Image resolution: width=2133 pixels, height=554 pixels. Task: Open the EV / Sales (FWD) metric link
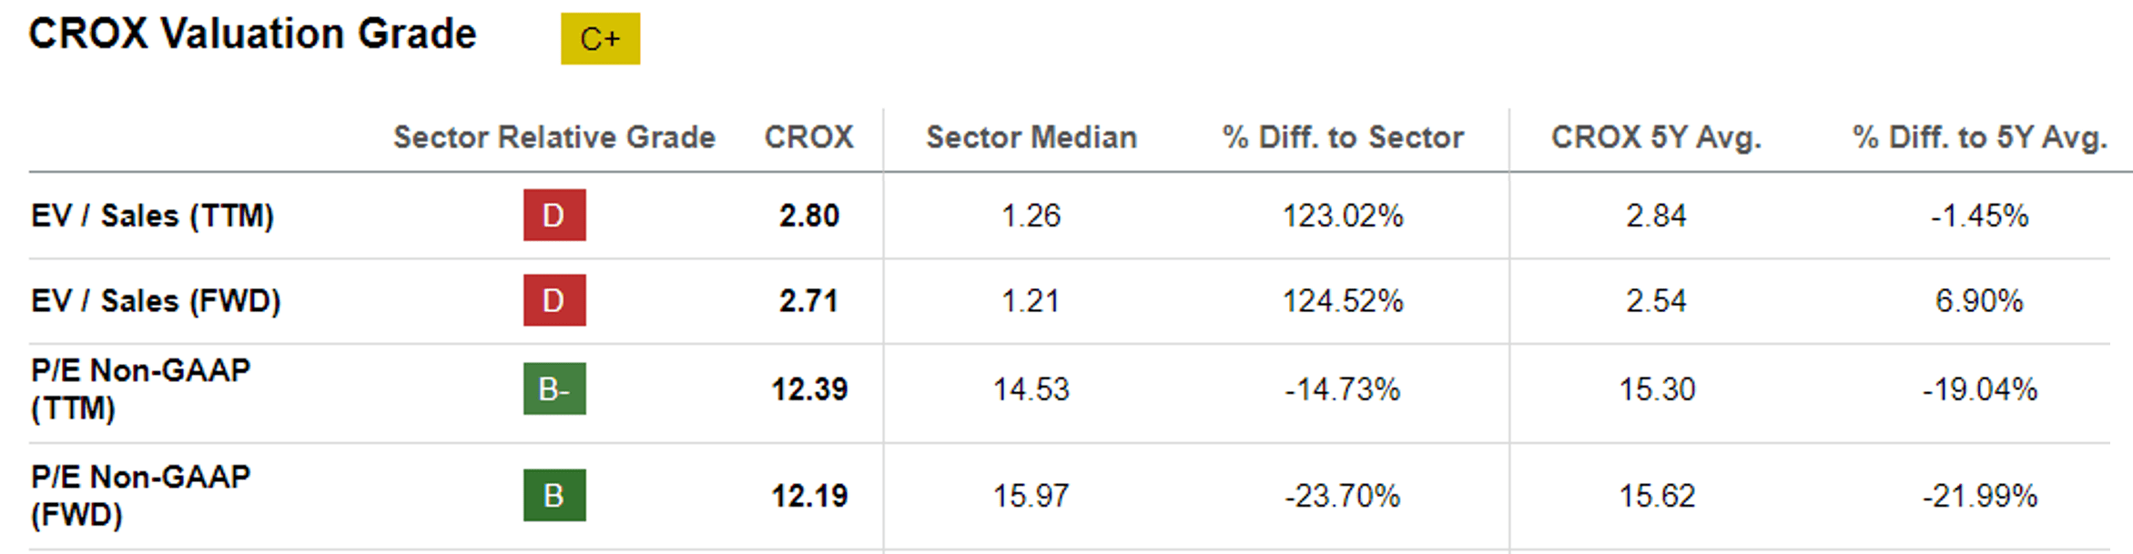[x=156, y=301]
